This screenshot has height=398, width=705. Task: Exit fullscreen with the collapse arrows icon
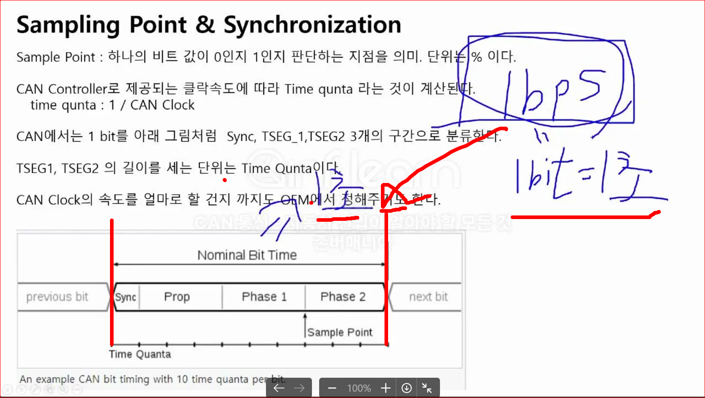coord(427,388)
